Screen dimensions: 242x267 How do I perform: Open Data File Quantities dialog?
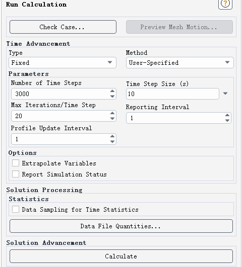pyautogui.click(x=121, y=226)
